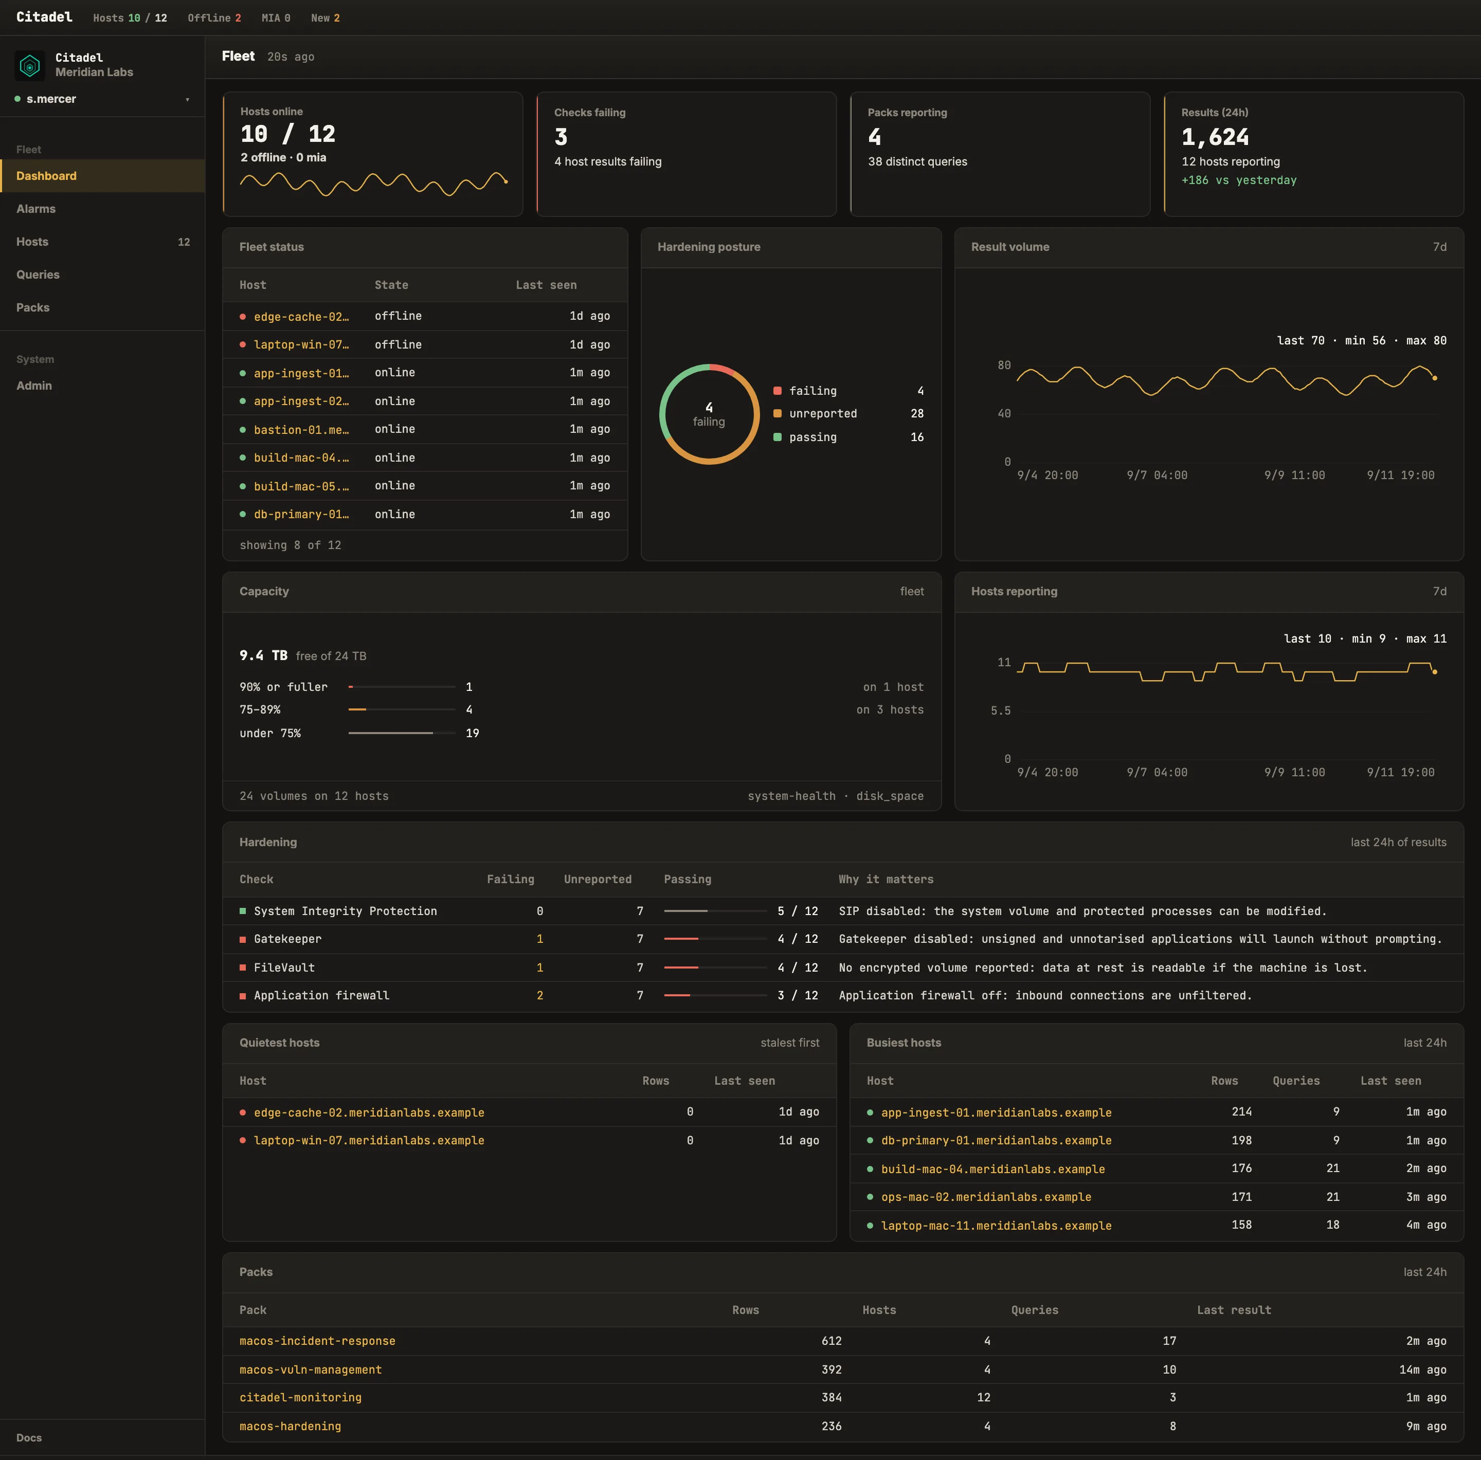
Task: Open app-ingest-01.meridianlabs.example in Busiest hosts
Action: (x=996, y=1112)
